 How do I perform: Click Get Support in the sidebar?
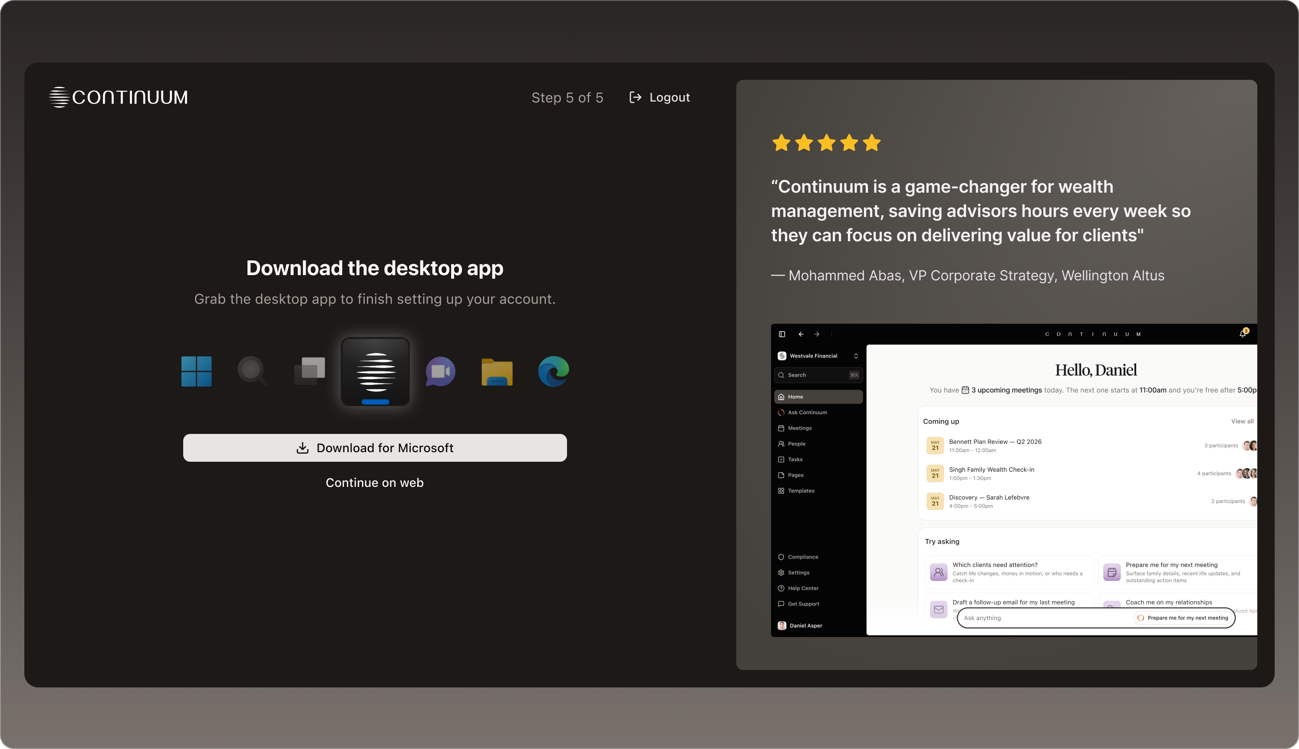[x=818, y=604]
